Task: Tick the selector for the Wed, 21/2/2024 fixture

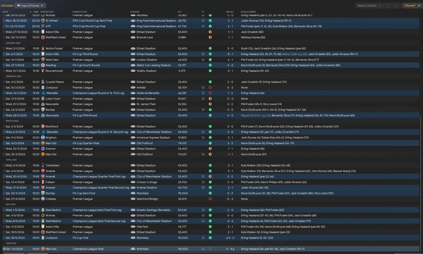Action: pyautogui.click(x=4, y=104)
